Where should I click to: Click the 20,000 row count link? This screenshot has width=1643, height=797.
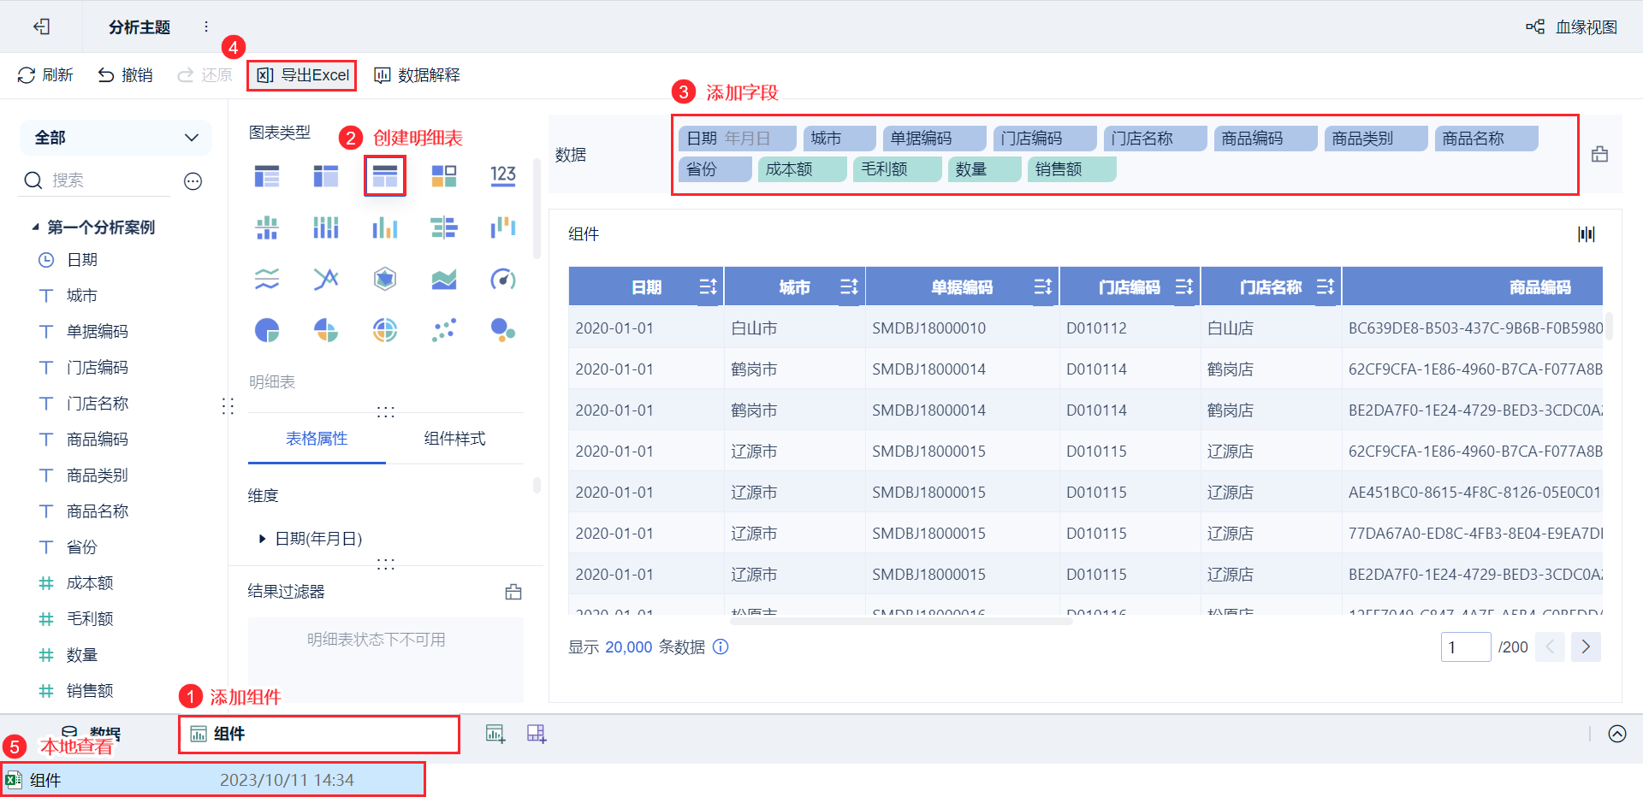pyautogui.click(x=629, y=647)
